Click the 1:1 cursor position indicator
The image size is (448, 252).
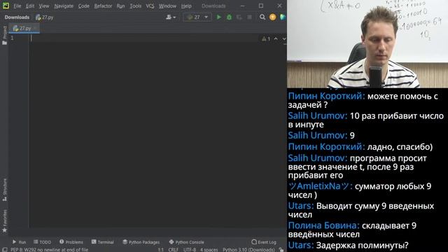(x=161, y=250)
